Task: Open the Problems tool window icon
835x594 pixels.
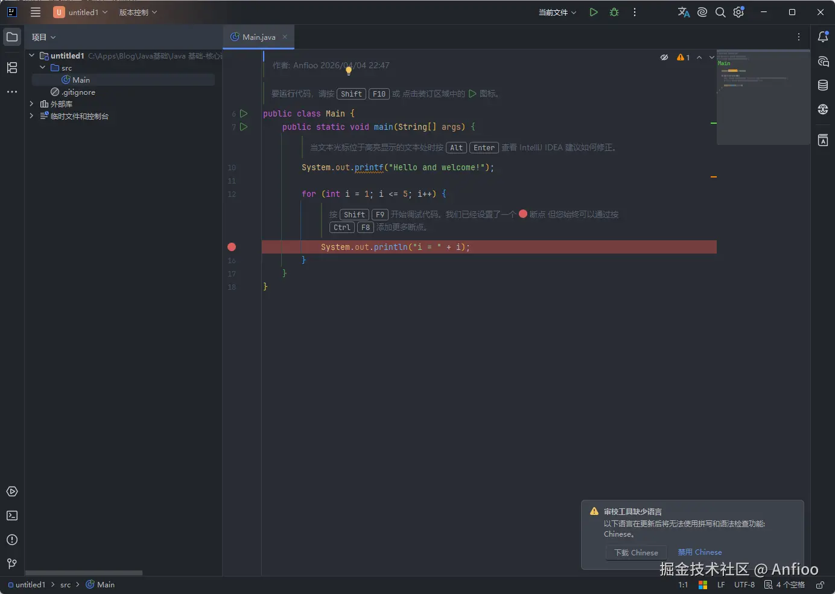Action: (12, 540)
